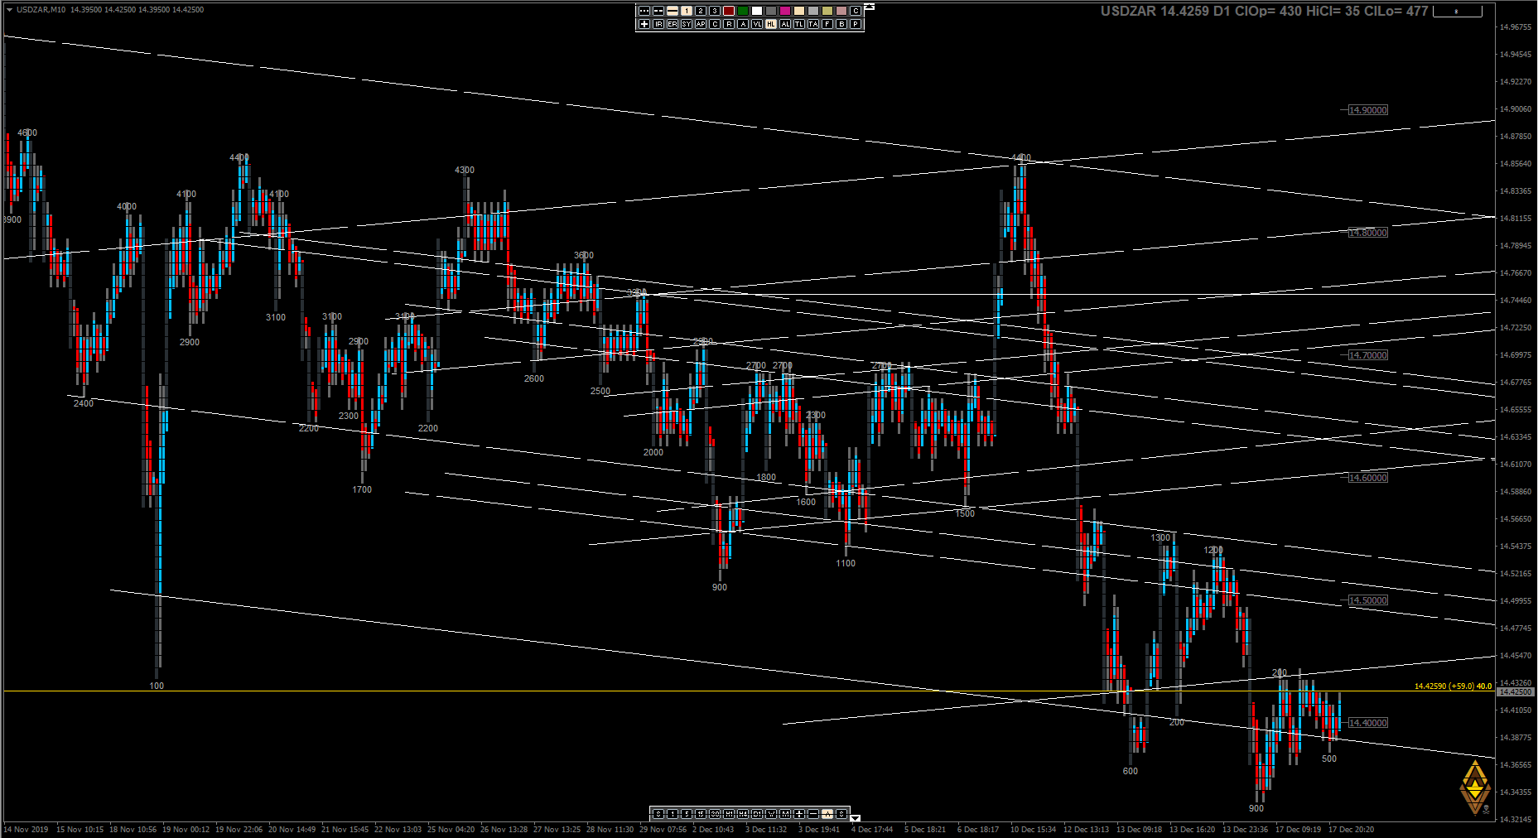Pick the olive color swatch
This screenshot has height=838, width=1538.
point(827,11)
